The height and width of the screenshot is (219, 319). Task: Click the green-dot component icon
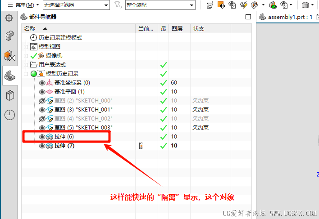(x=273, y=5)
